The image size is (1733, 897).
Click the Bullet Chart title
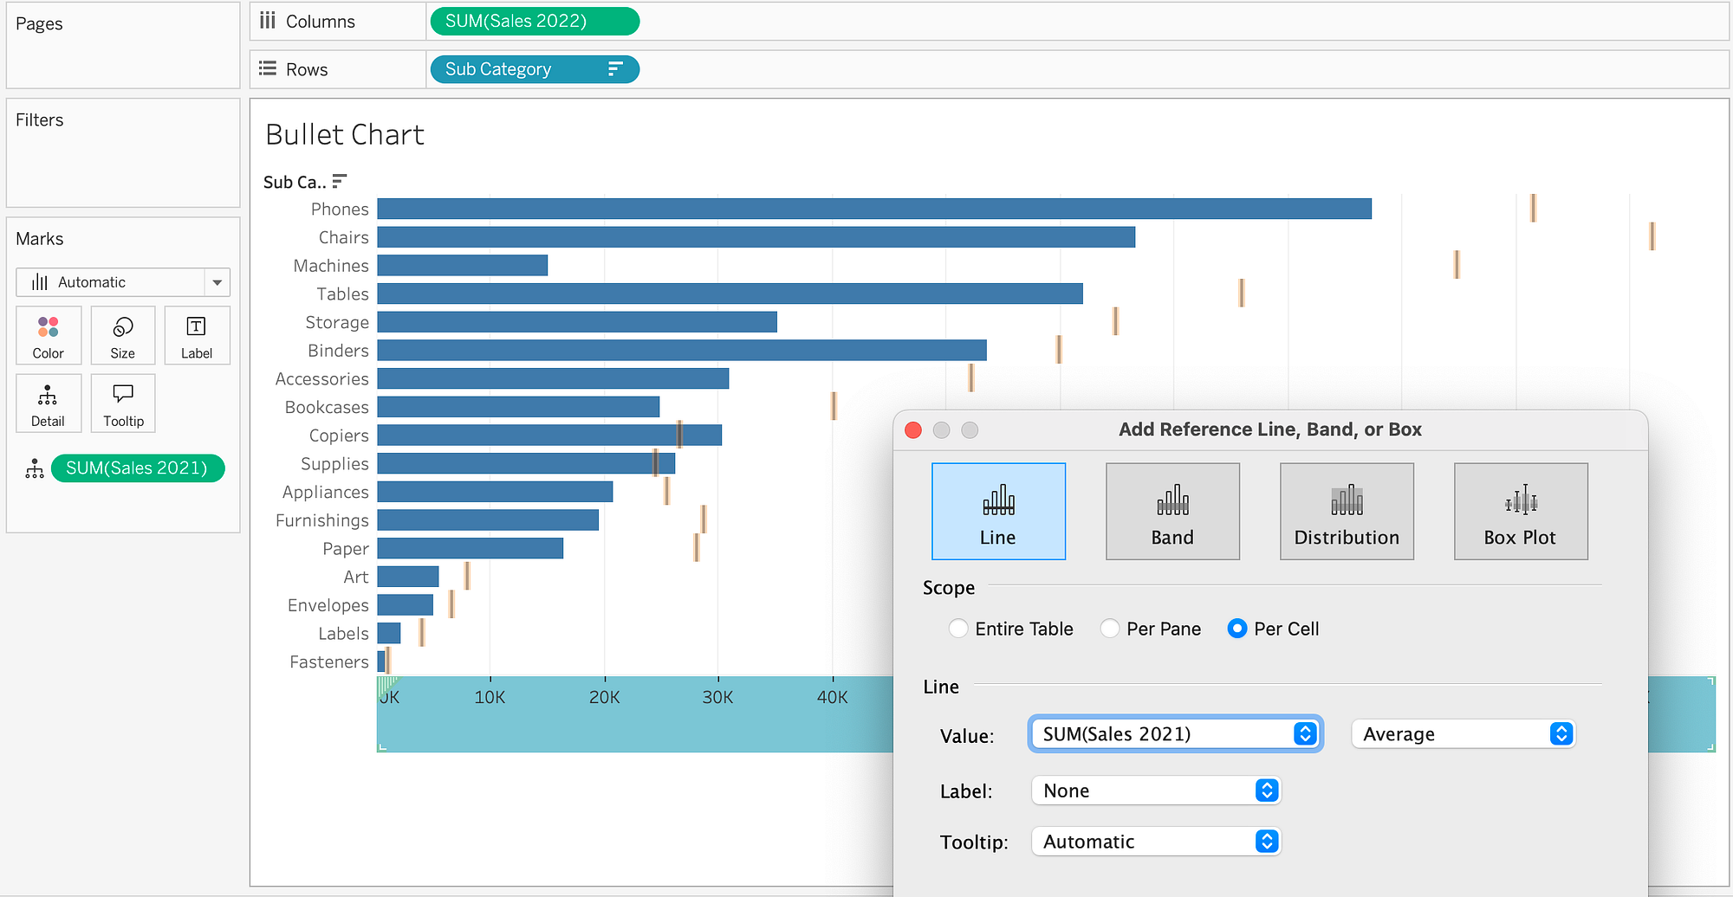[x=345, y=135]
